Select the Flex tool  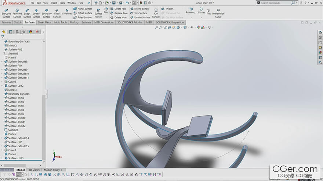[209, 11]
